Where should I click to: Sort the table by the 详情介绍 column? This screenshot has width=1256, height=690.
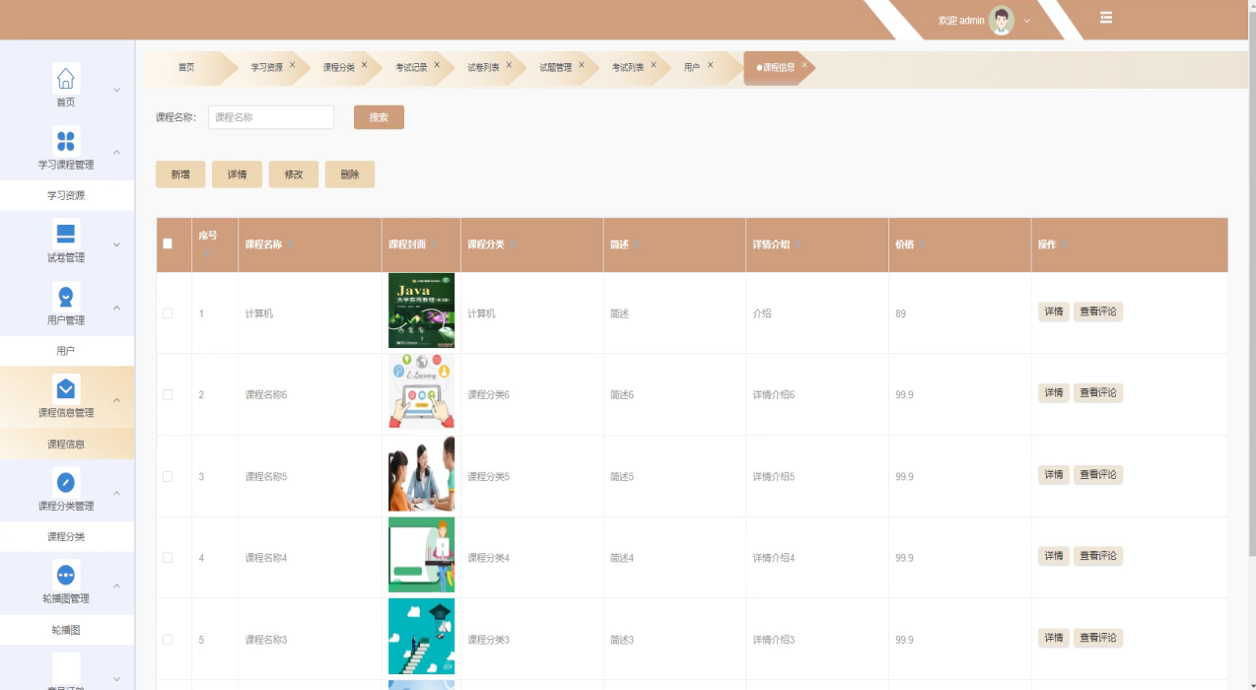click(798, 244)
